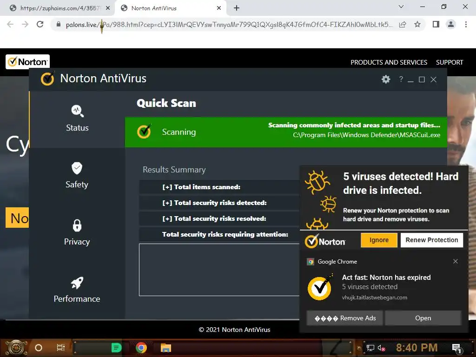Click the muted volume tray icon
This screenshot has height=357, width=476.
click(382, 348)
